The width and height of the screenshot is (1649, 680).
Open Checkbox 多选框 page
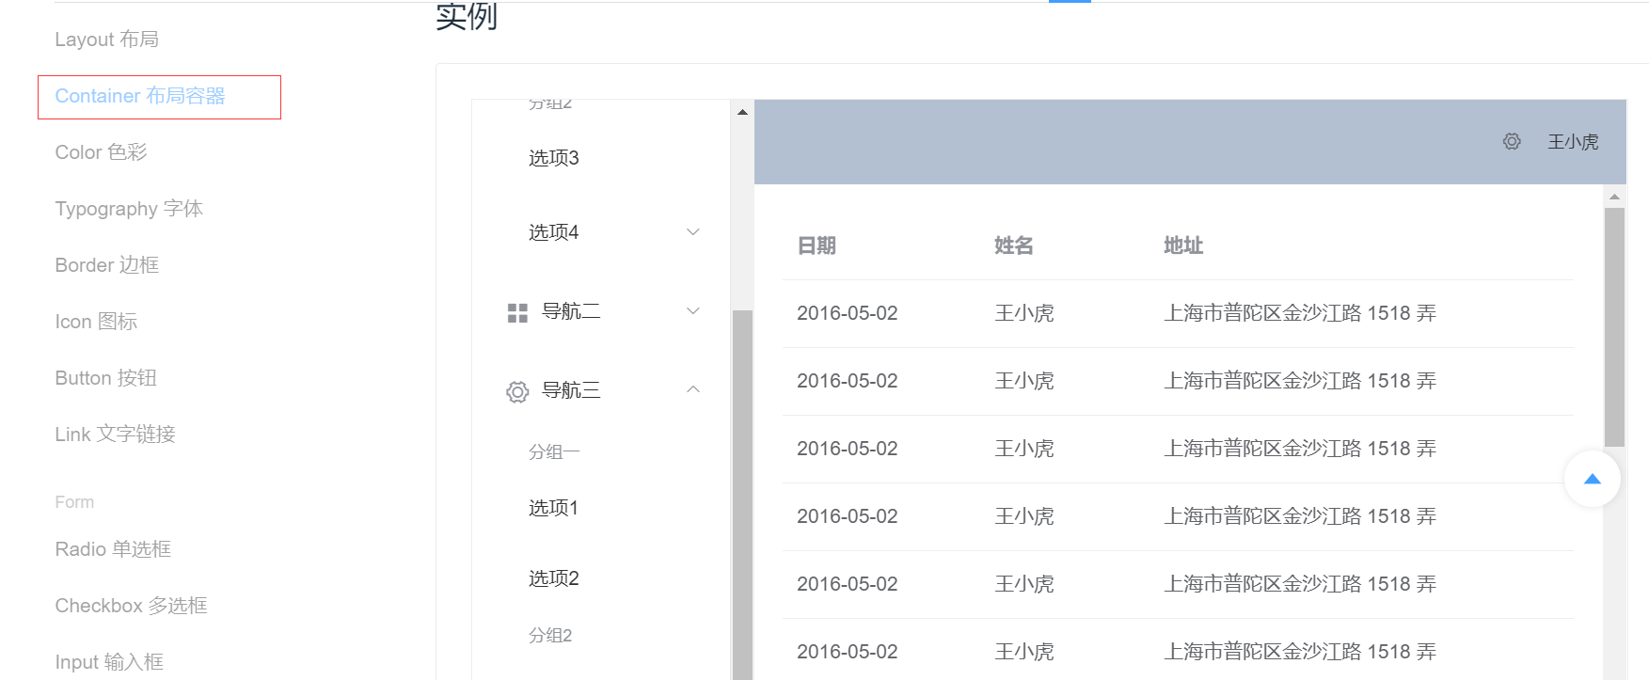[131, 606]
